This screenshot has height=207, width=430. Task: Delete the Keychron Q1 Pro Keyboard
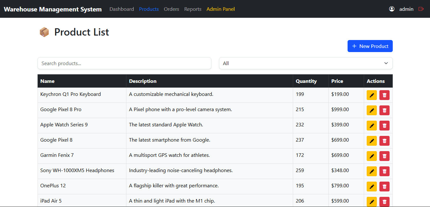[384, 95]
